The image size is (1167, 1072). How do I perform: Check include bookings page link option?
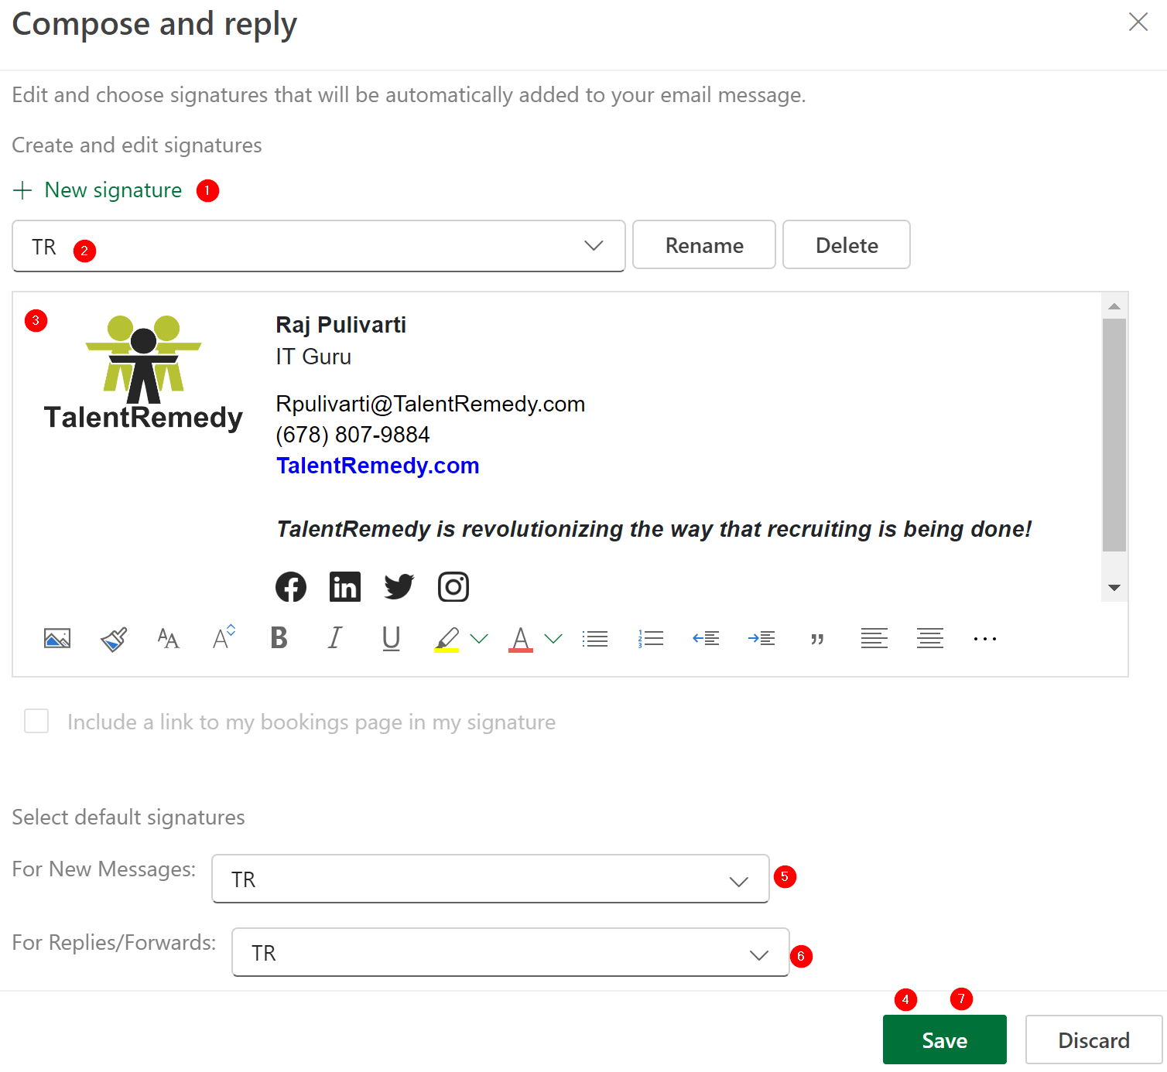coord(36,721)
